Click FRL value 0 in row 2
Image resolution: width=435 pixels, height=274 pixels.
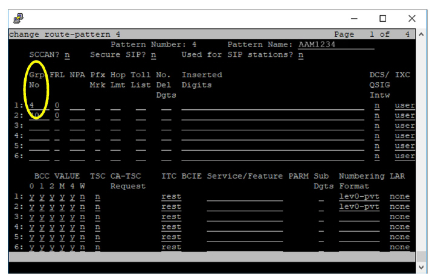click(57, 115)
